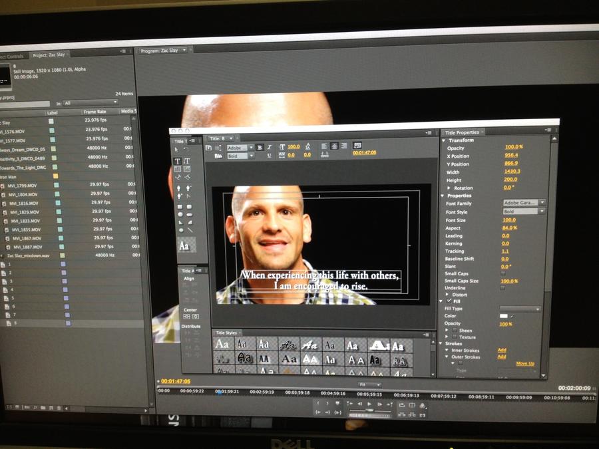Viewport: 599px width, 449px height.
Task: Expand the Rotation property
Action: tap(450, 188)
